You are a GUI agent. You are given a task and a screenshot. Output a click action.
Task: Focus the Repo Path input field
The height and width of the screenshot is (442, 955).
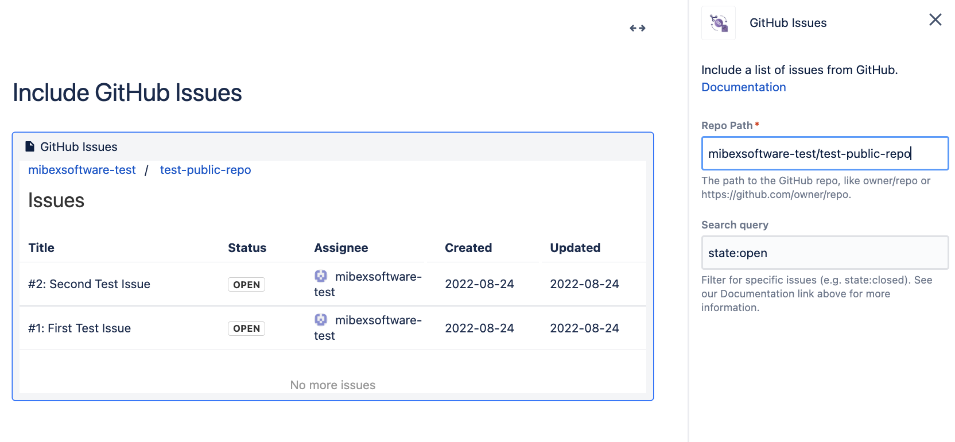(824, 153)
